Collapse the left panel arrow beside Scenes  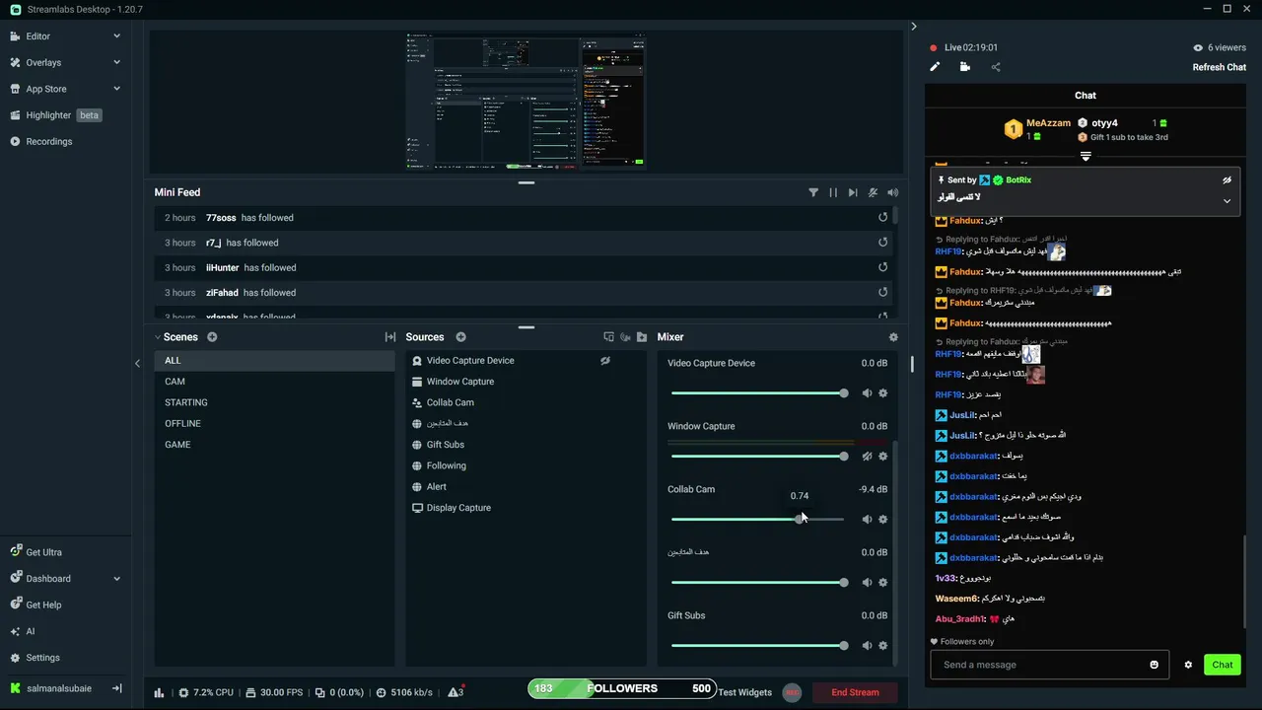pos(137,363)
